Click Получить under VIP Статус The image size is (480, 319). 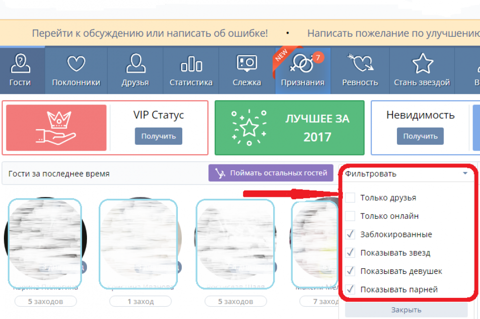click(158, 136)
